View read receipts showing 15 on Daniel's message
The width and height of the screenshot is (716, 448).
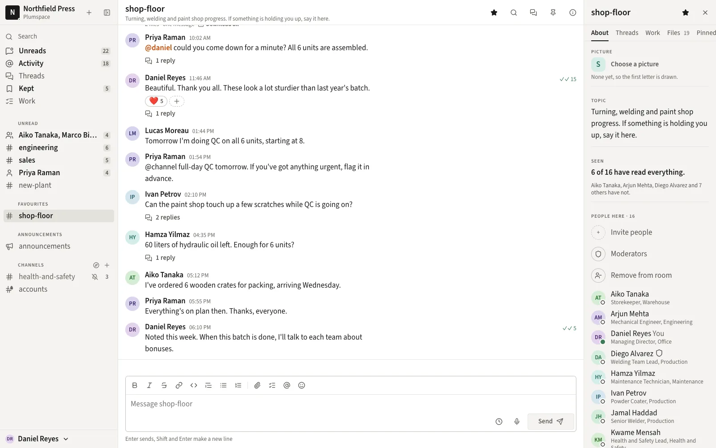click(x=568, y=79)
